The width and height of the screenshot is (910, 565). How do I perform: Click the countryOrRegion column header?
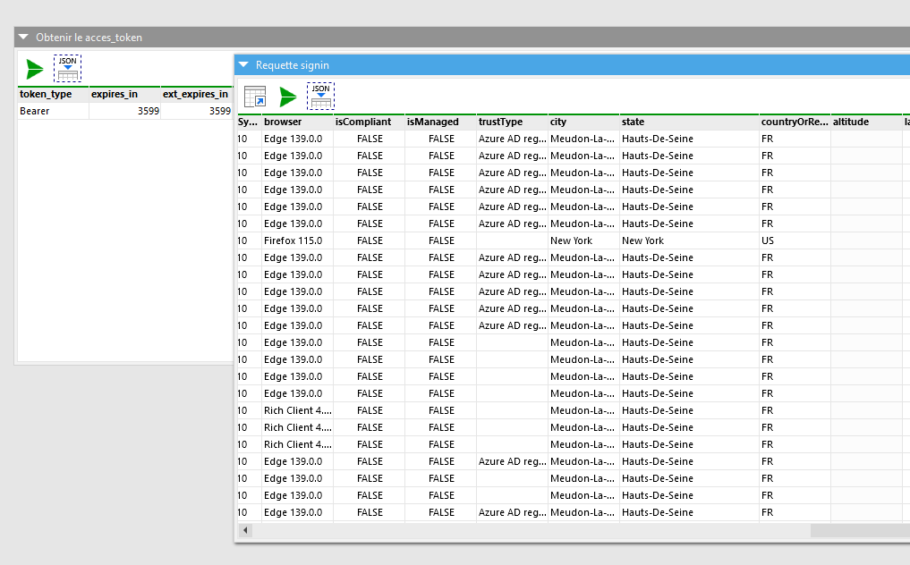[x=794, y=122]
